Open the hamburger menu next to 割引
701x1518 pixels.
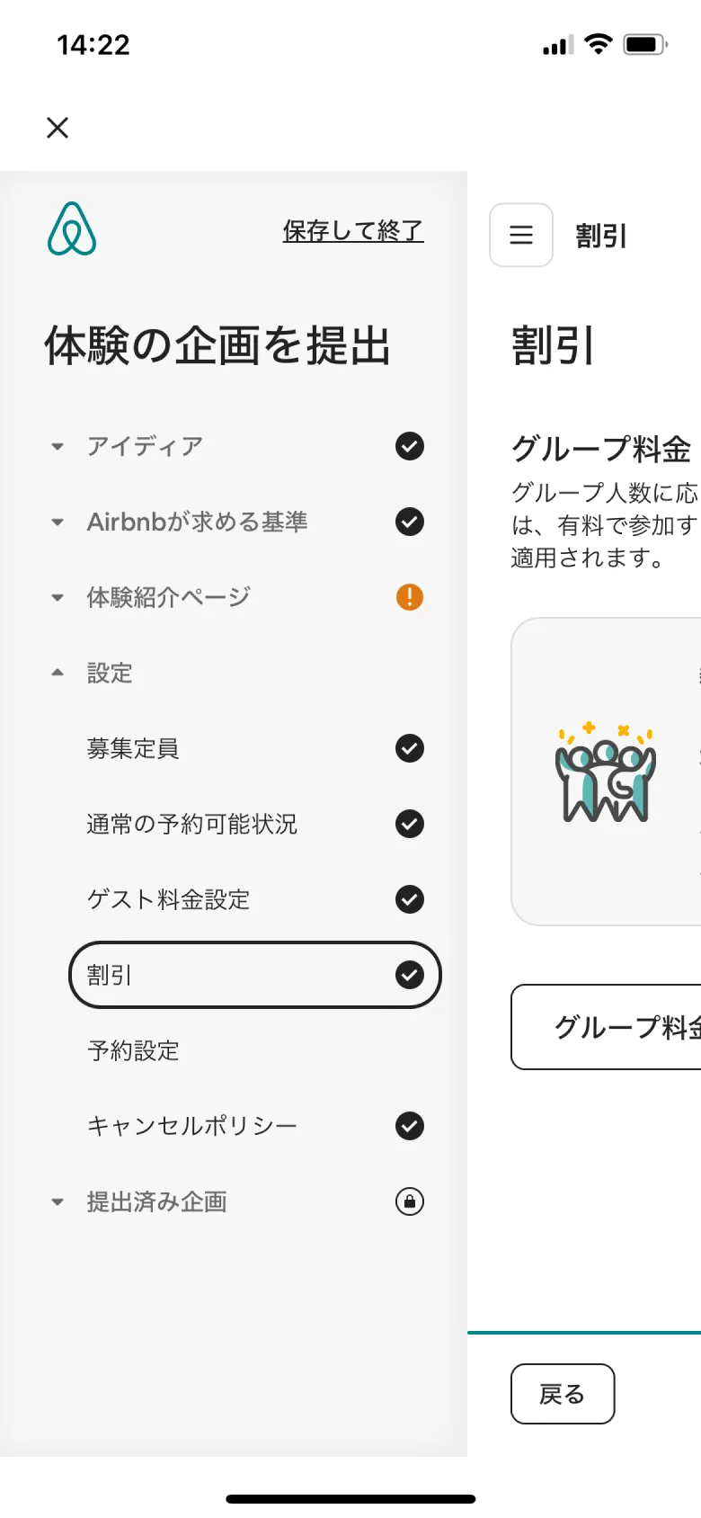coord(520,236)
